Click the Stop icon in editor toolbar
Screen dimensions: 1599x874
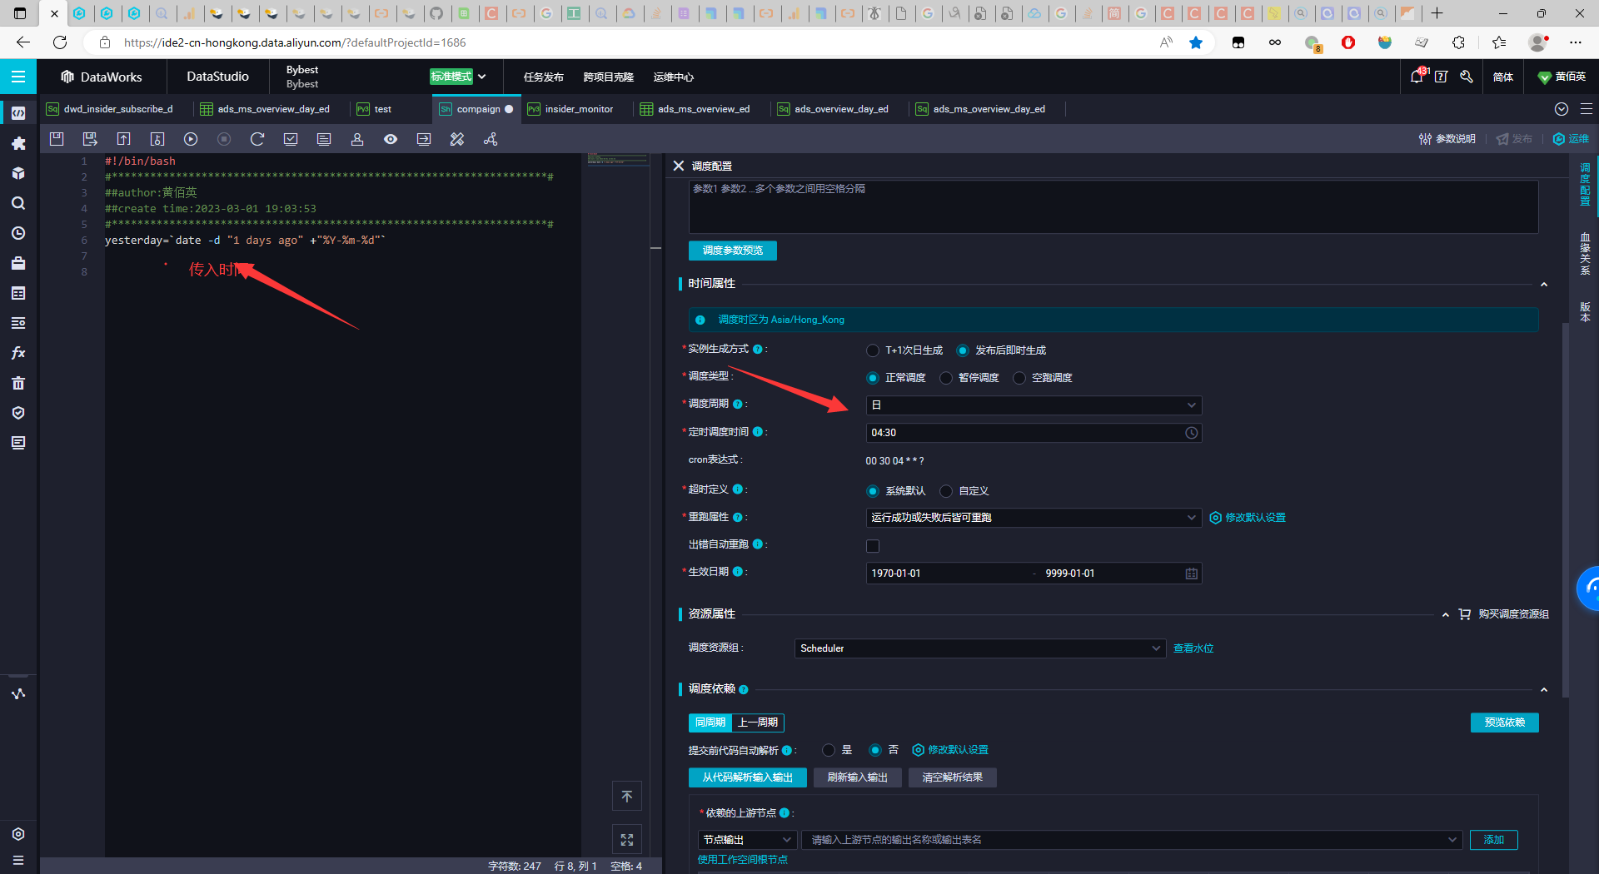[x=224, y=139]
